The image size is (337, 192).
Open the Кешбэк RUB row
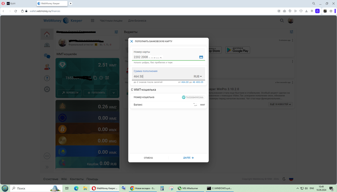point(88,163)
